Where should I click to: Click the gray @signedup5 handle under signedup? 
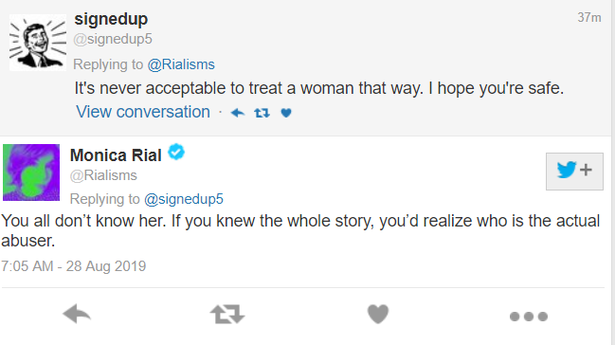113,39
